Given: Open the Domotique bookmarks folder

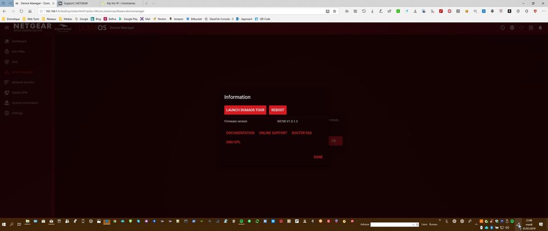Looking at the screenshot, I should coord(11,19).
